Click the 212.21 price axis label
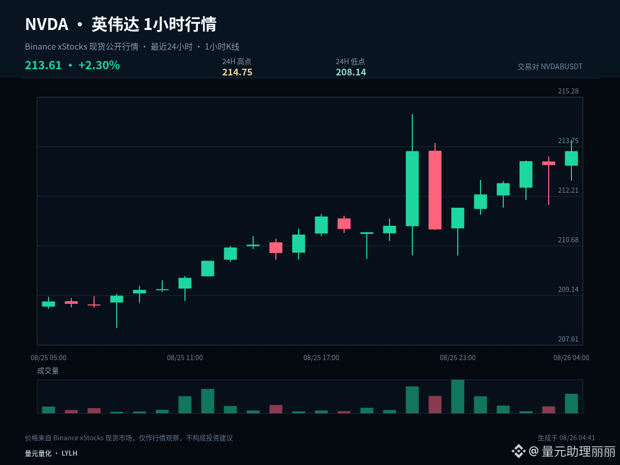 click(568, 190)
